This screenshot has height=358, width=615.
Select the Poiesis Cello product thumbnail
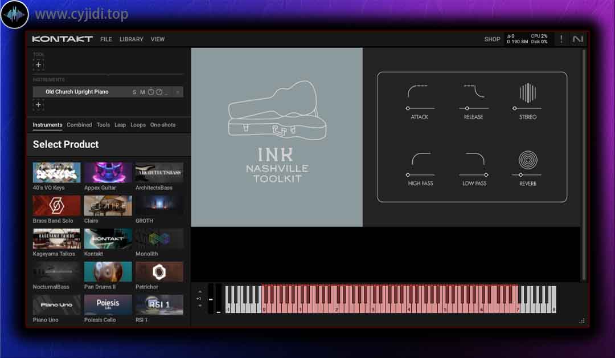tap(108, 304)
